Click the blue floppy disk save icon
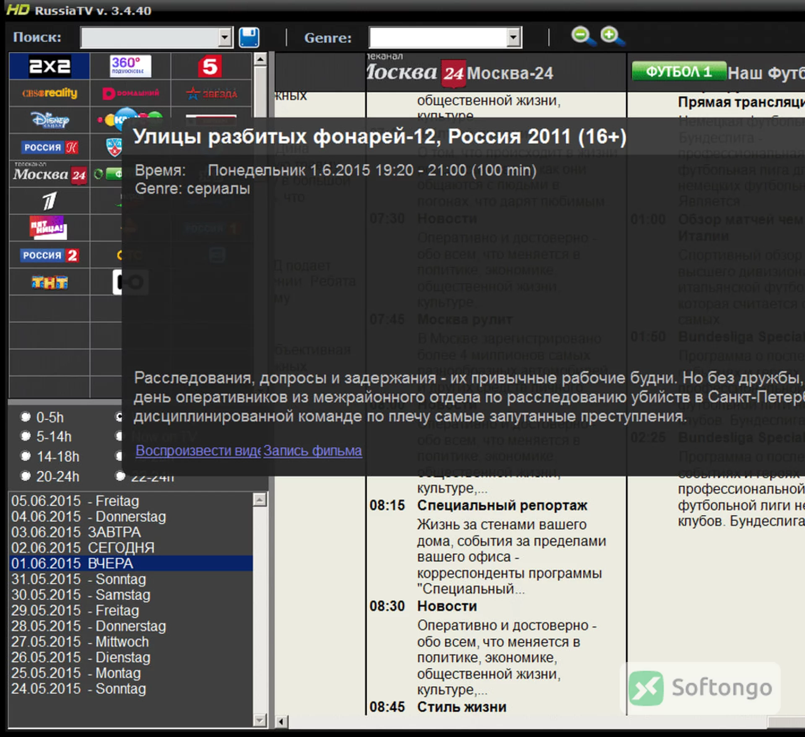The image size is (805, 737). click(x=249, y=38)
